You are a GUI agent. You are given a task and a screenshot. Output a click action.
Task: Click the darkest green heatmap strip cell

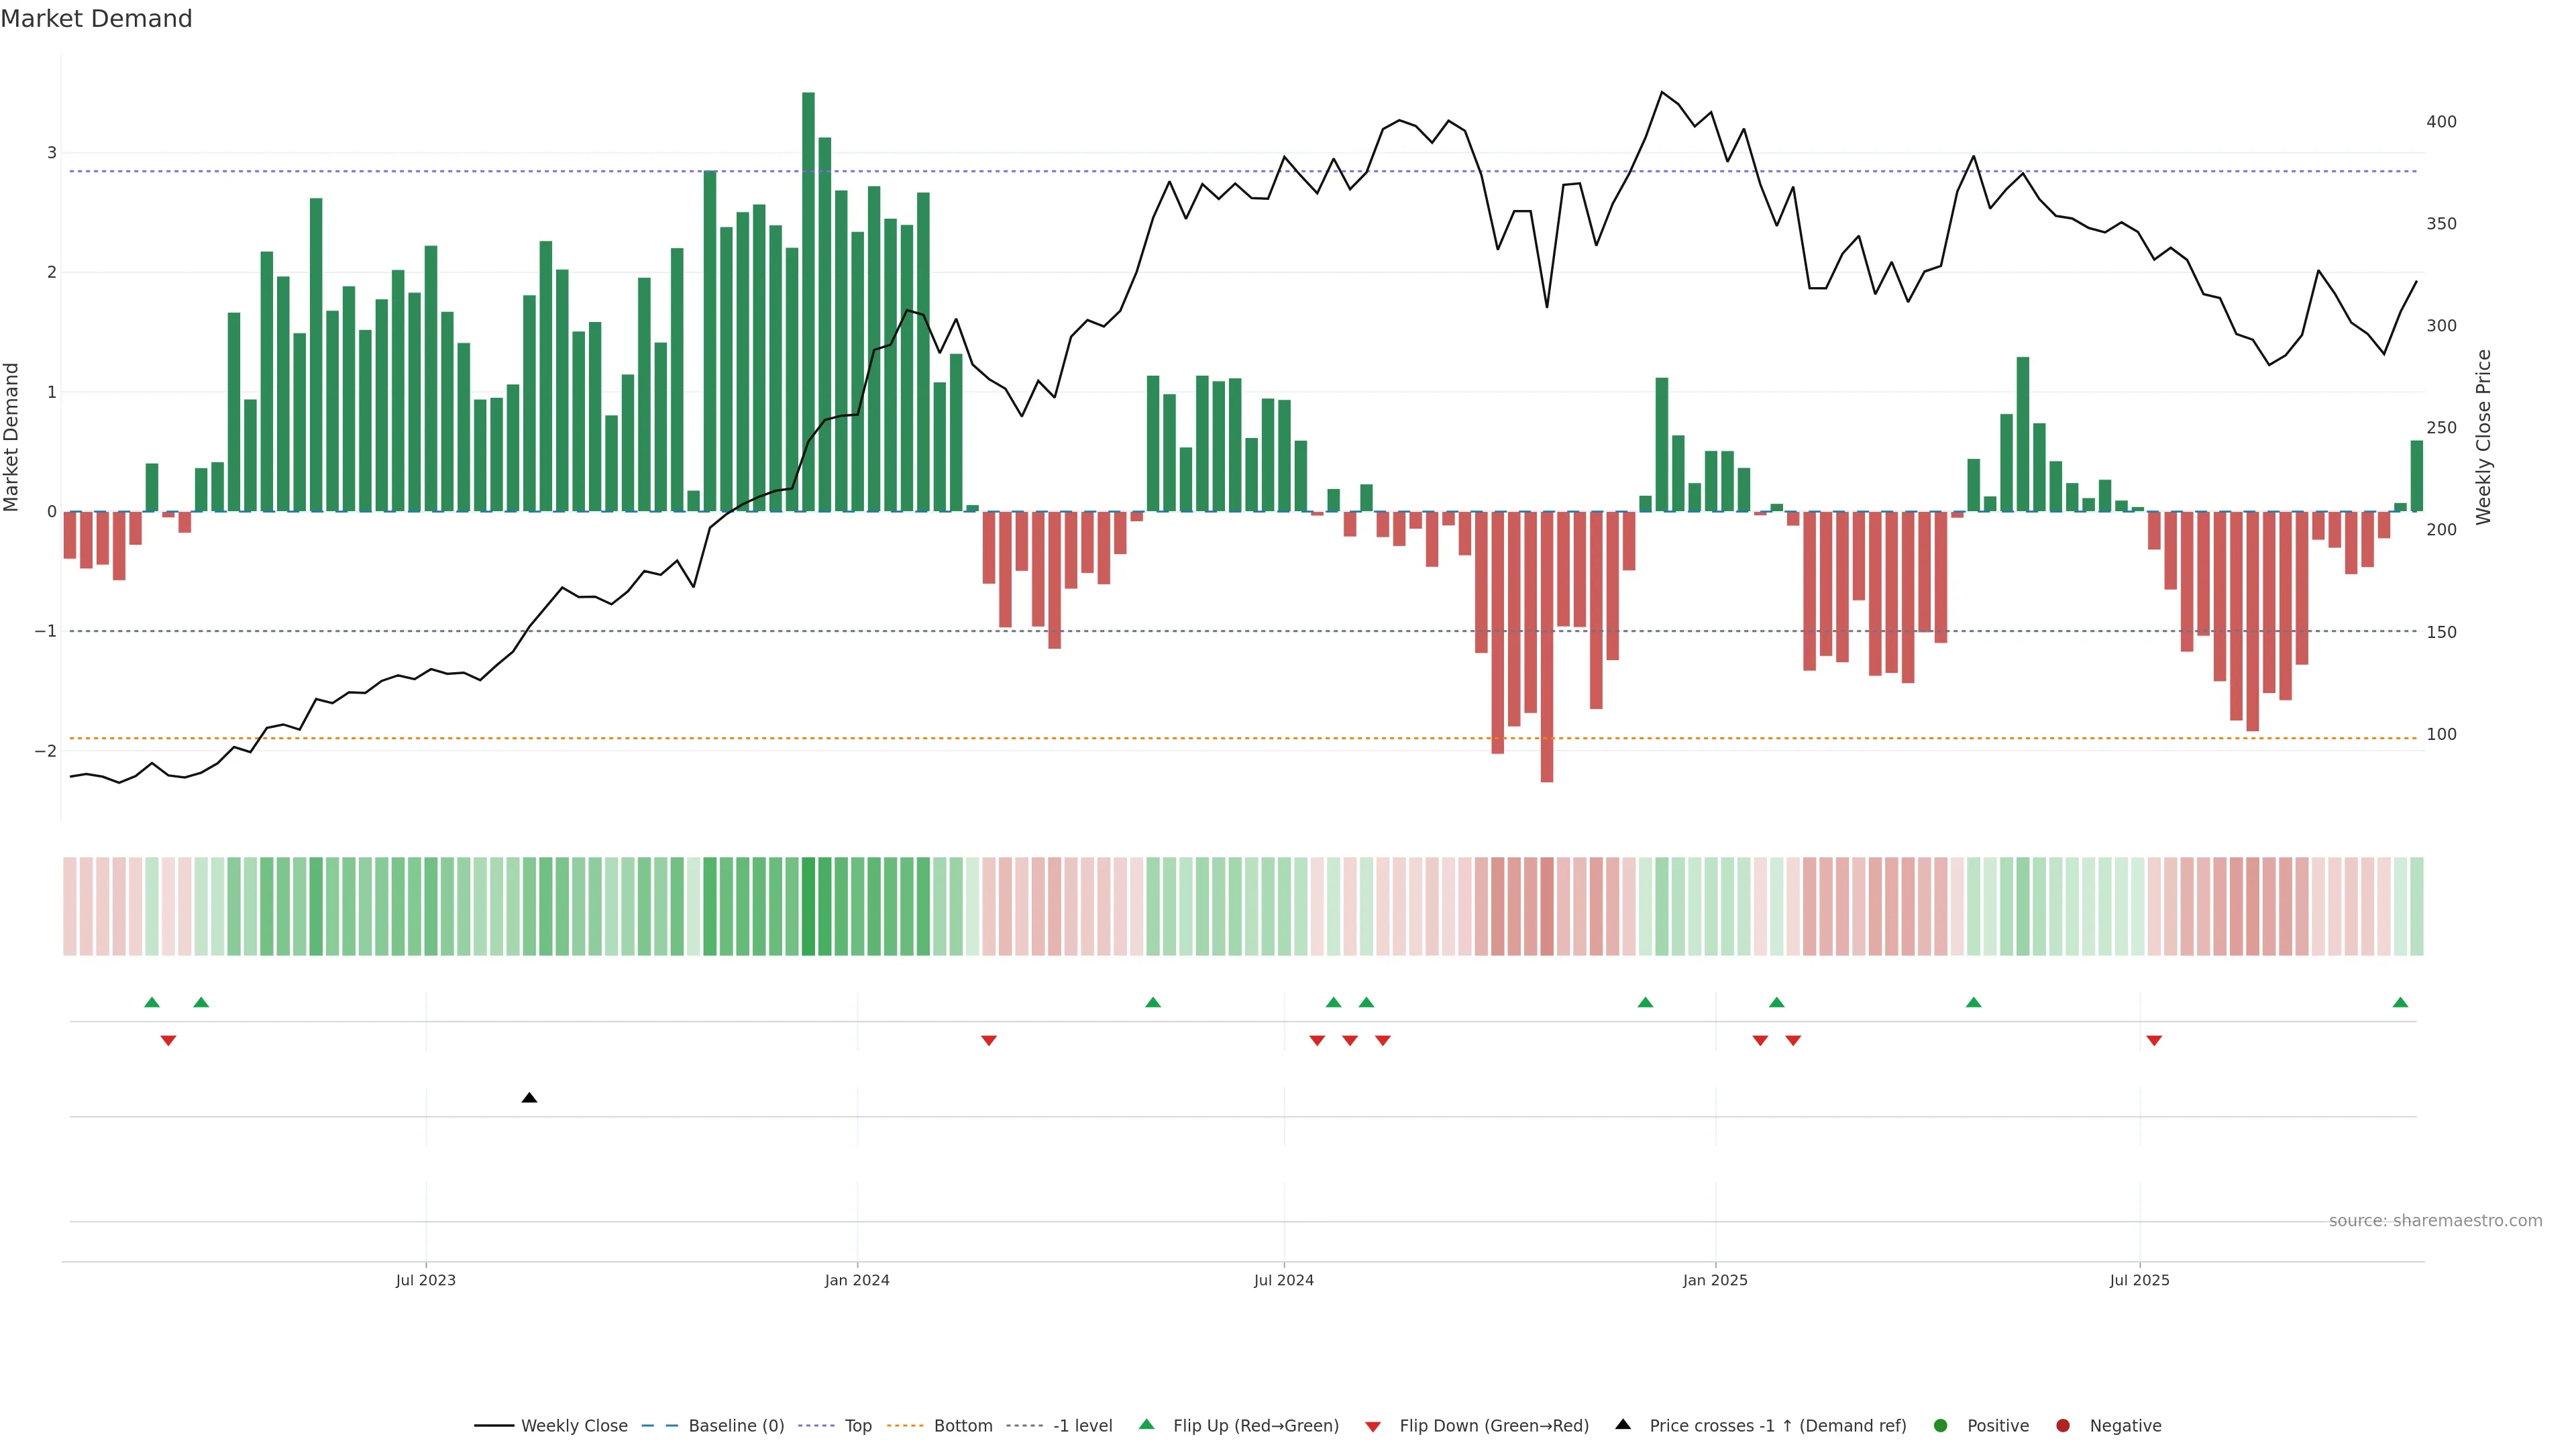(x=808, y=906)
